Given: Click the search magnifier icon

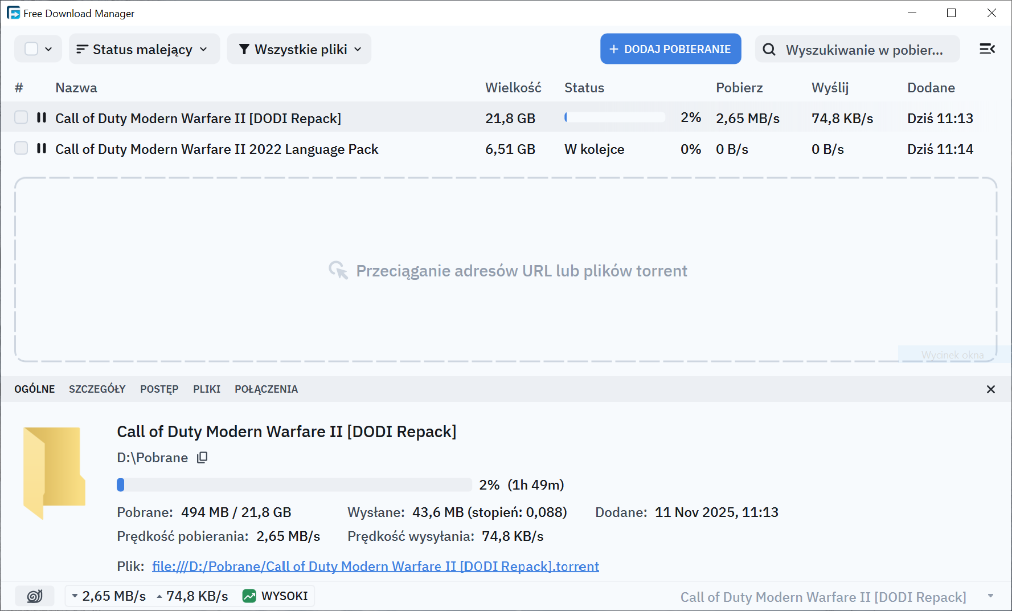Looking at the screenshot, I should click(769, 50).
